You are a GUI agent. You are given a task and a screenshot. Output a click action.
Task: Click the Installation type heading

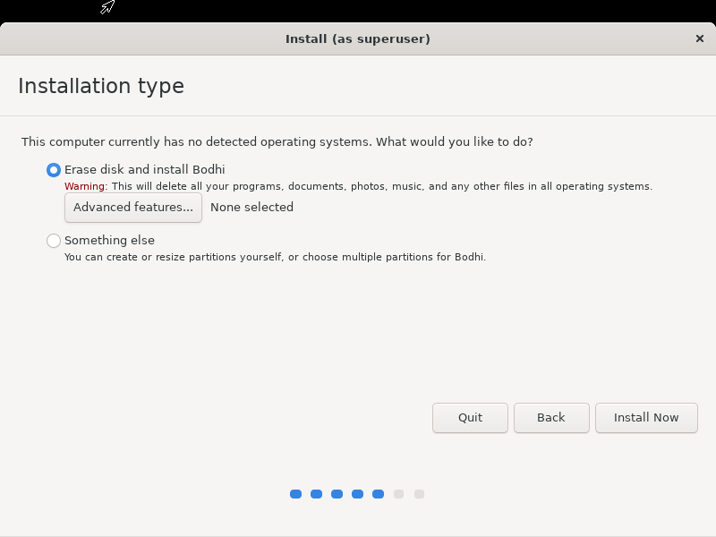pyautogui.click(x=101, y=86)
